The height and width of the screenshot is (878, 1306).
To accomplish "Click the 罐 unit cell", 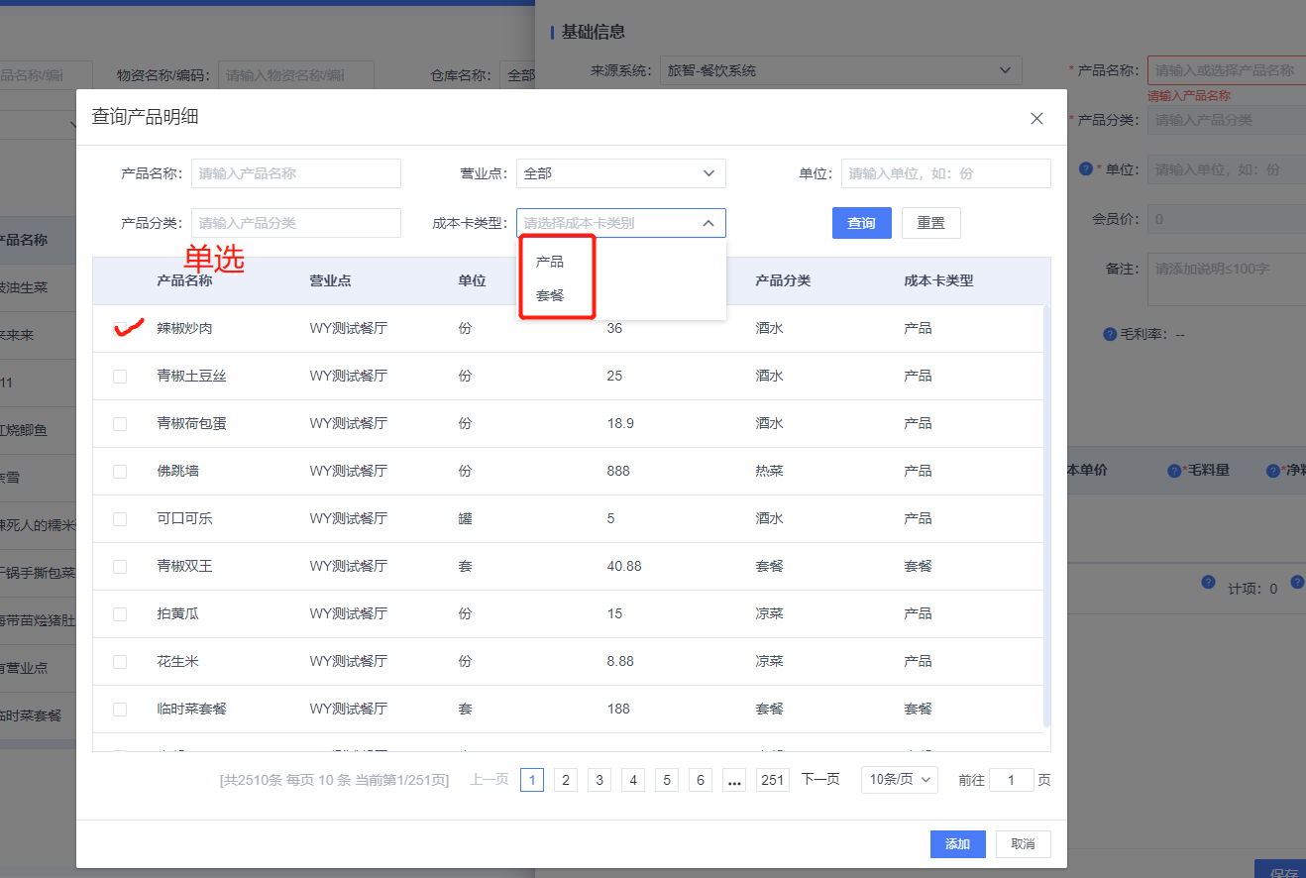I will (465, 518).
